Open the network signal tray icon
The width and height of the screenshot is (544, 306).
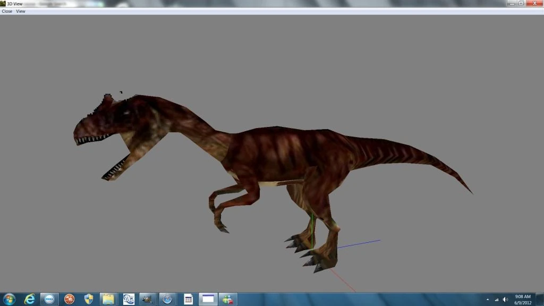497,300
